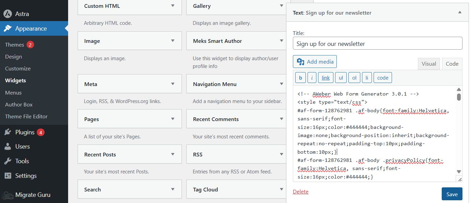The image size is (471, 203).
Task: Click 'Displays an image gallery.' description text
Action: [x=222, y=23]
